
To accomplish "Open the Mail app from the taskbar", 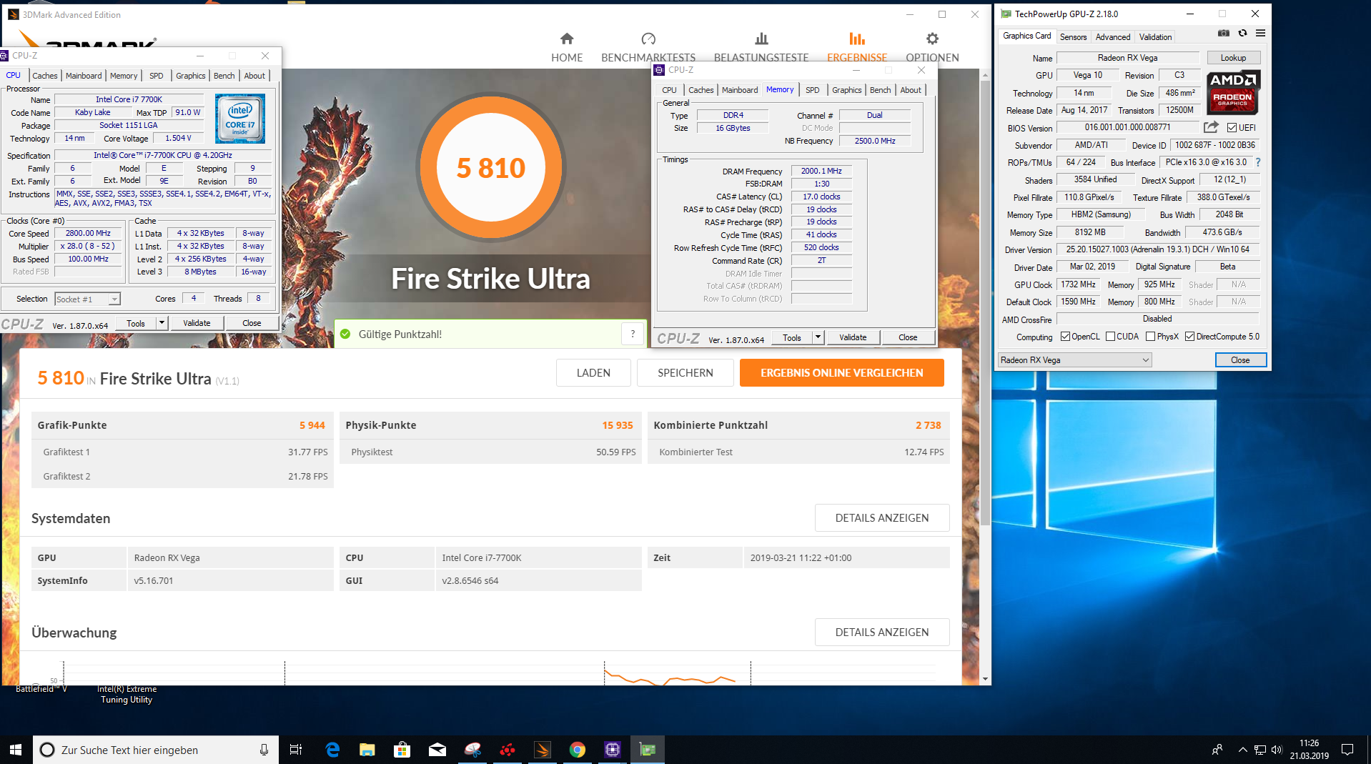I will [437, 750].
